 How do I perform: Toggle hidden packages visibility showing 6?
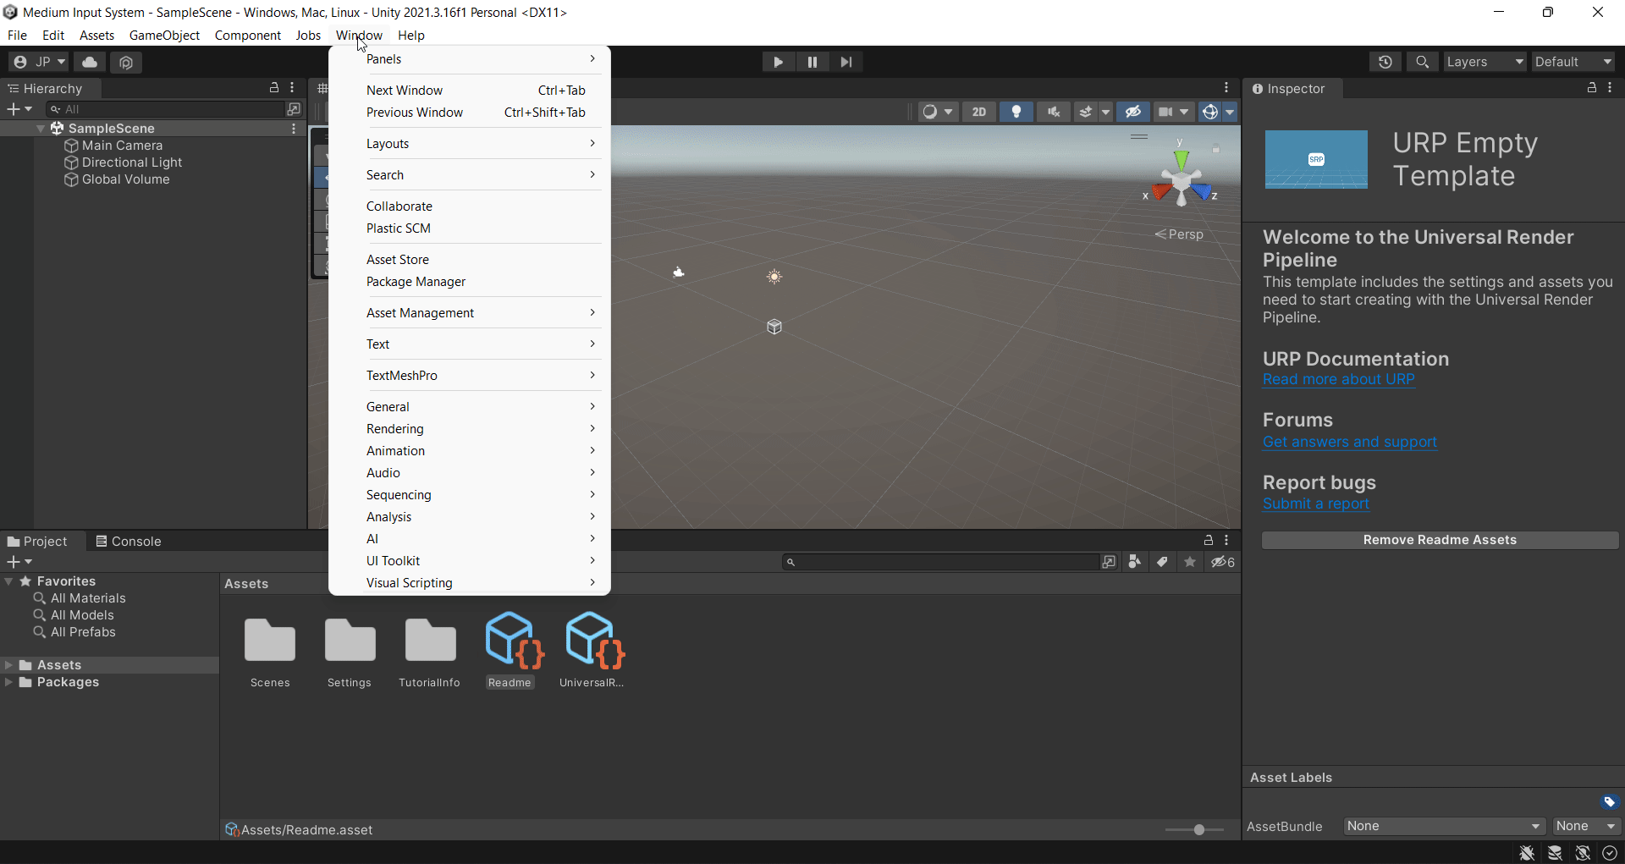pos(1223,562)
